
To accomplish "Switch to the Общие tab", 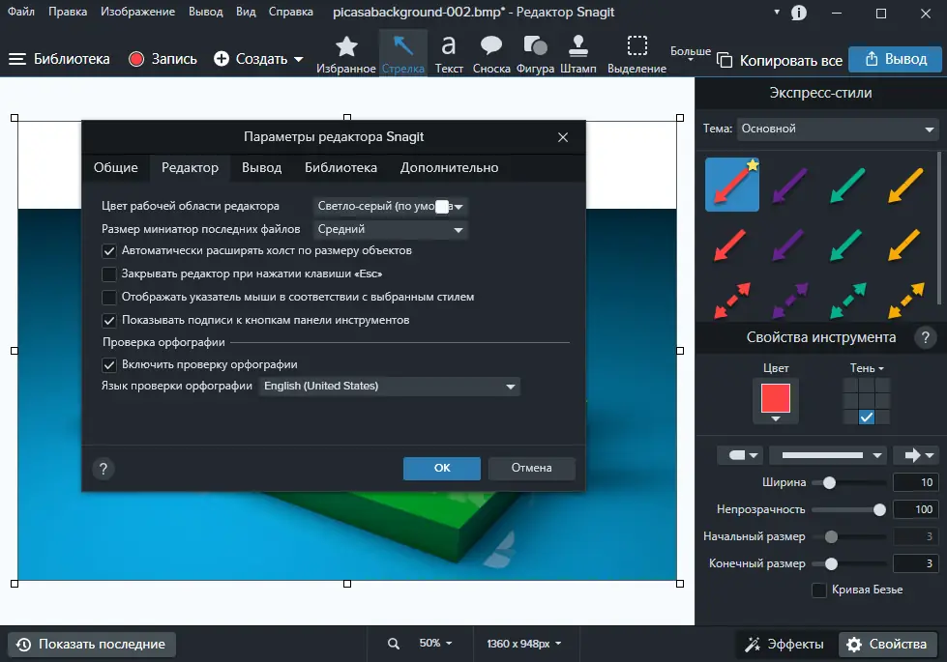I will tap(115, 168).
